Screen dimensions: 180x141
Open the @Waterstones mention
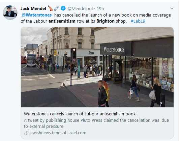pos(36,15)
